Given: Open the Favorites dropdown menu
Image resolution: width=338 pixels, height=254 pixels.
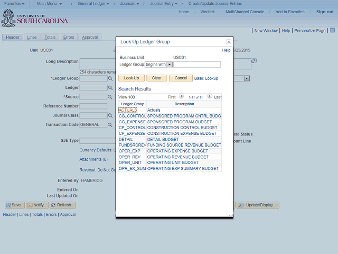Looking at the screenshot, I should pos(14,4).
